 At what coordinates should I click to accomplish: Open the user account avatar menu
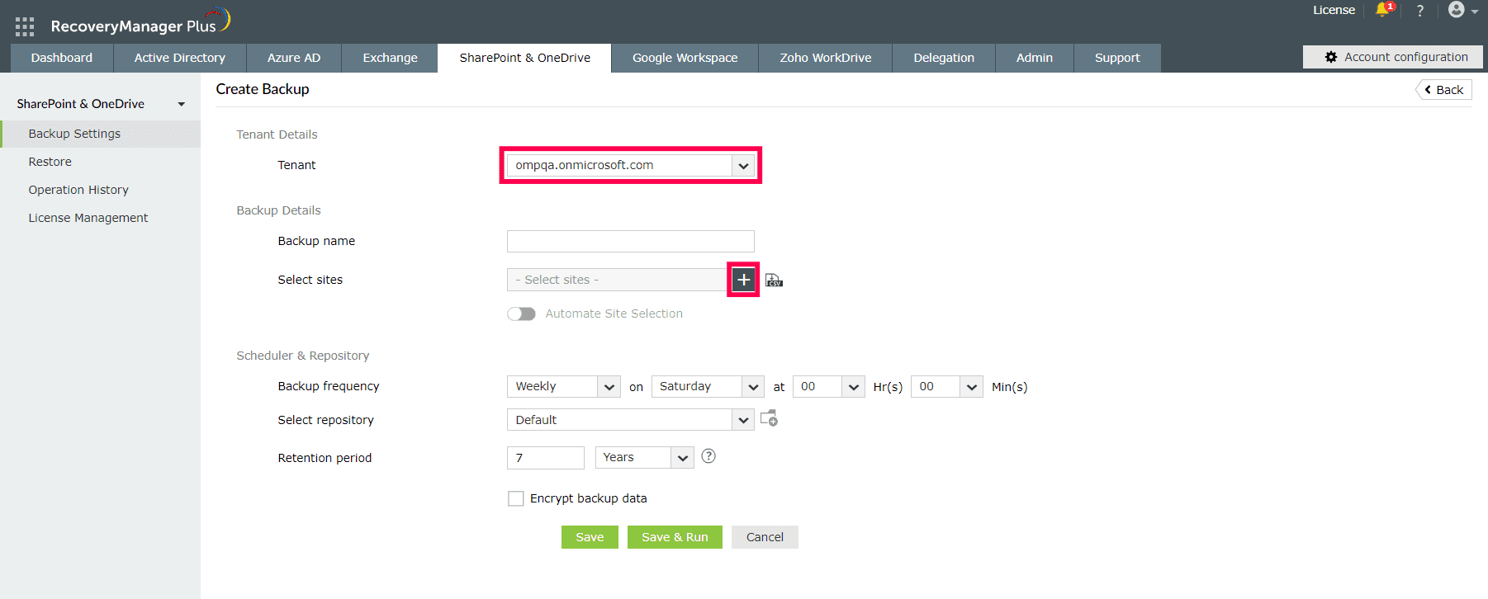click(x=1457, y=10)
